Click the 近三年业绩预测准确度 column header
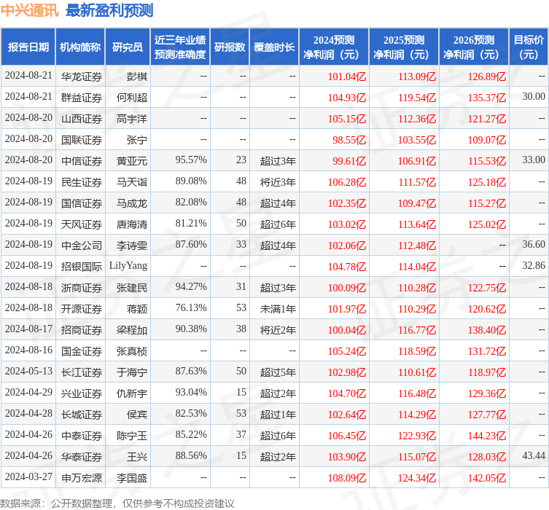Viewport: 549px width, 510px height. (180, 47)
